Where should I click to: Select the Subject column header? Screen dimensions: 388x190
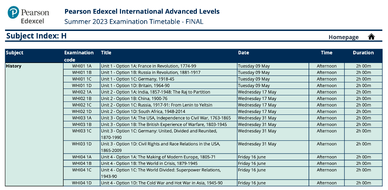(15, 53)
